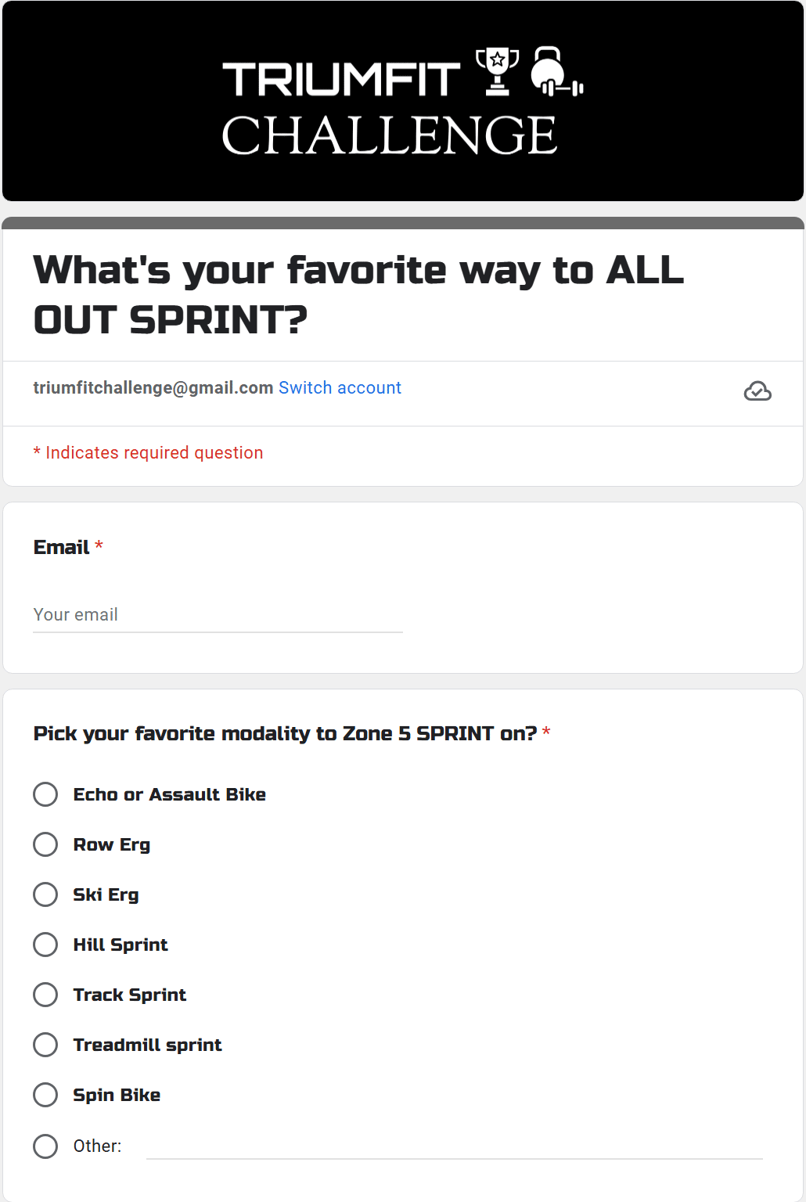This screenshot has width=806, height=1202.
Task: Click the TRIUMFIT CHALLENGE banner image
Action: 403,101
